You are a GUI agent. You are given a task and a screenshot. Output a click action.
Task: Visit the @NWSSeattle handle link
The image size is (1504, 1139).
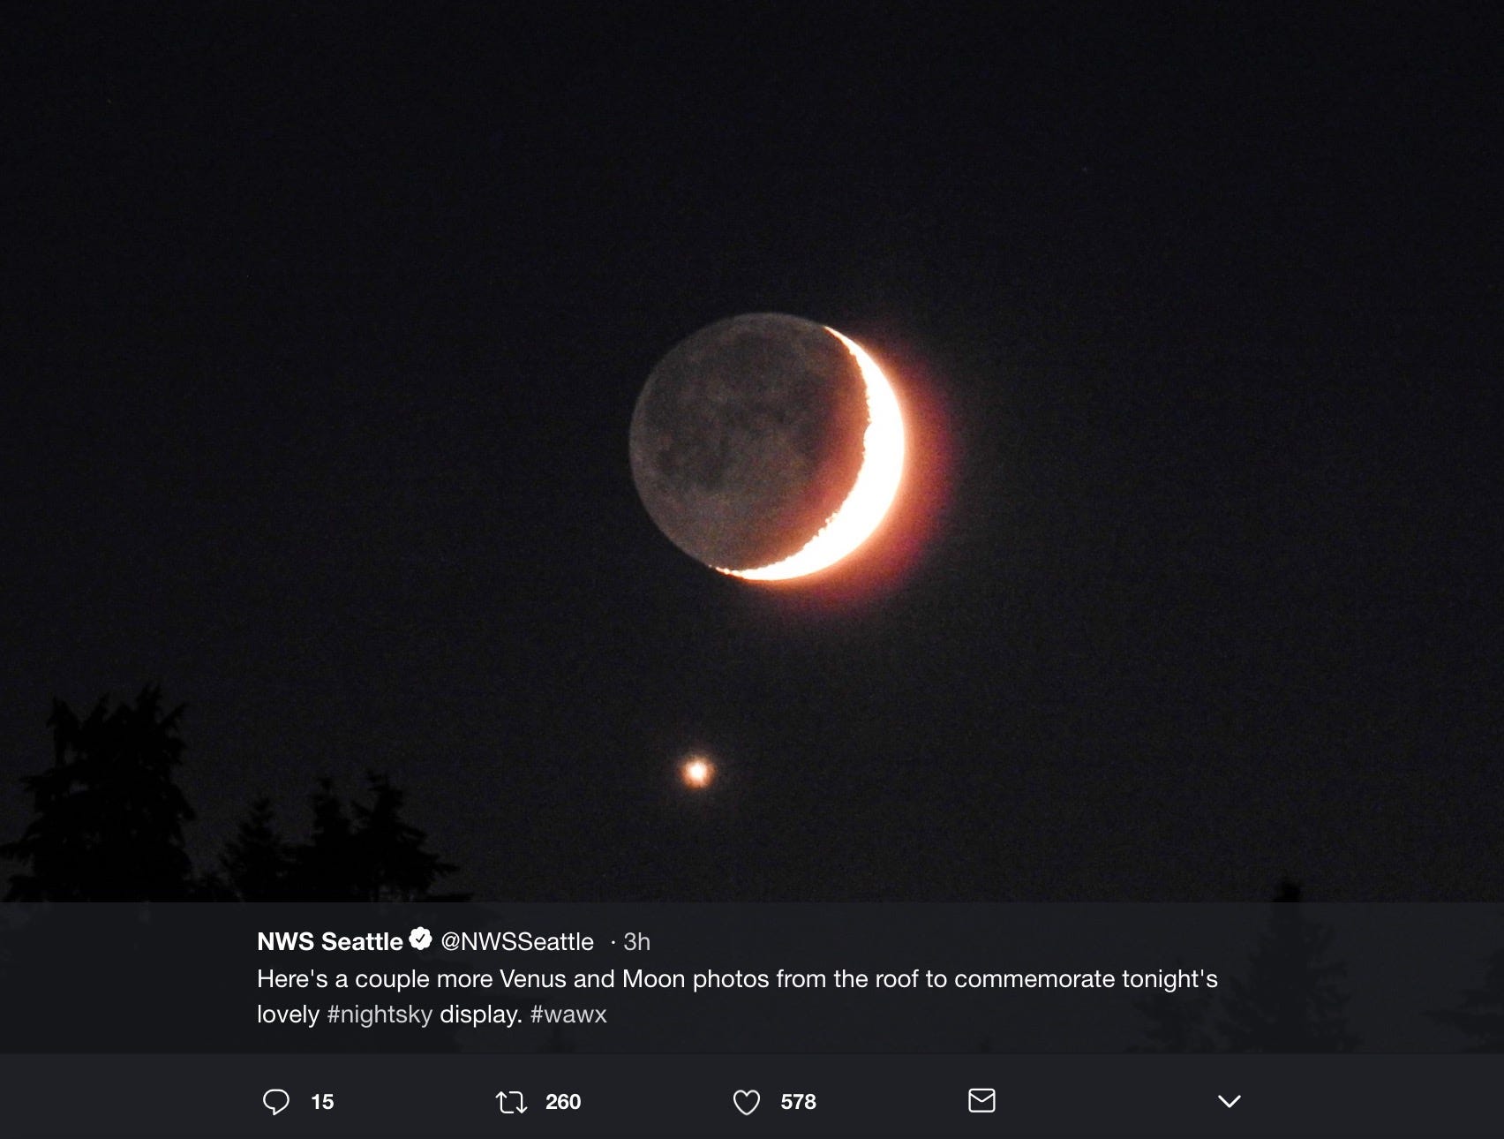pyautogui.click(x=517, y=942)
